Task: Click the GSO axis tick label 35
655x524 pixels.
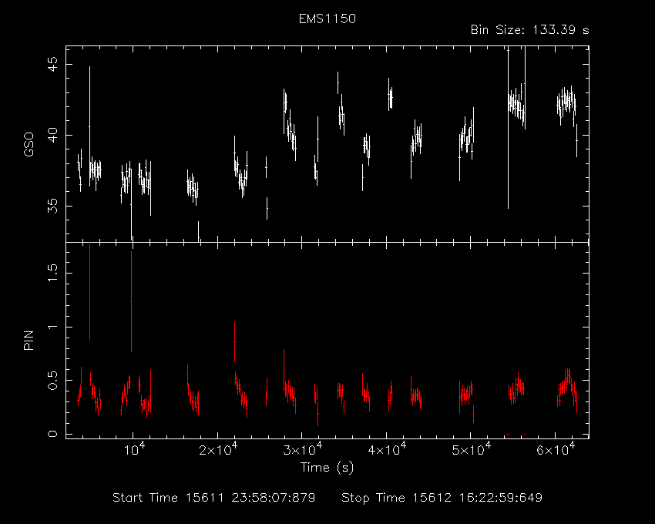Action: pyautogui.click(x=52, y=206)
